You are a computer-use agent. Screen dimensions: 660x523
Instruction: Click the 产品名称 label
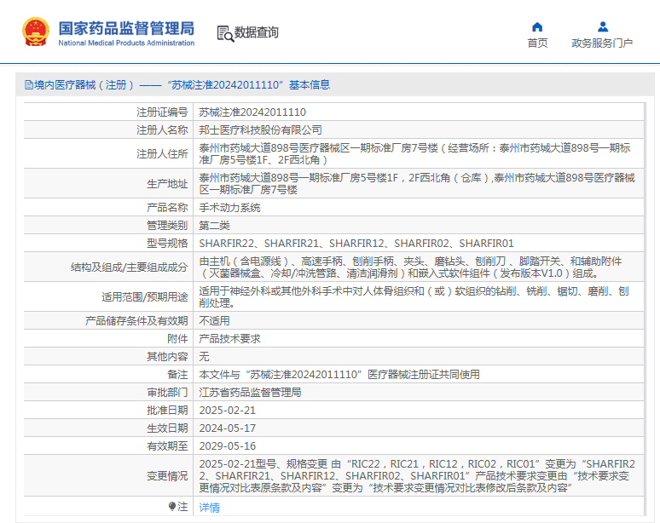tap(167, 208)
